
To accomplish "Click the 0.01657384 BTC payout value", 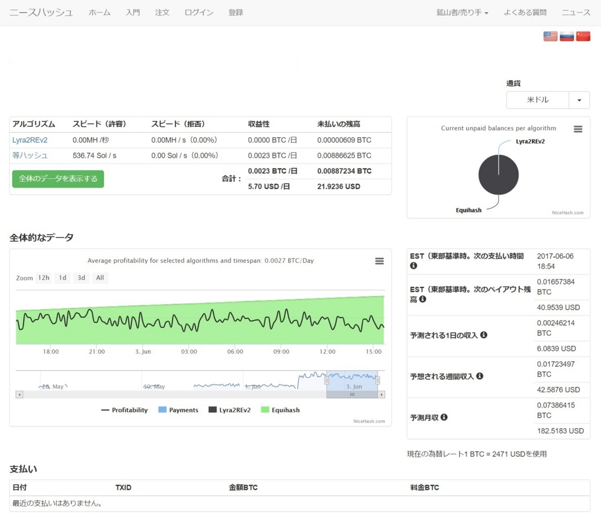I will pos(556,287).
